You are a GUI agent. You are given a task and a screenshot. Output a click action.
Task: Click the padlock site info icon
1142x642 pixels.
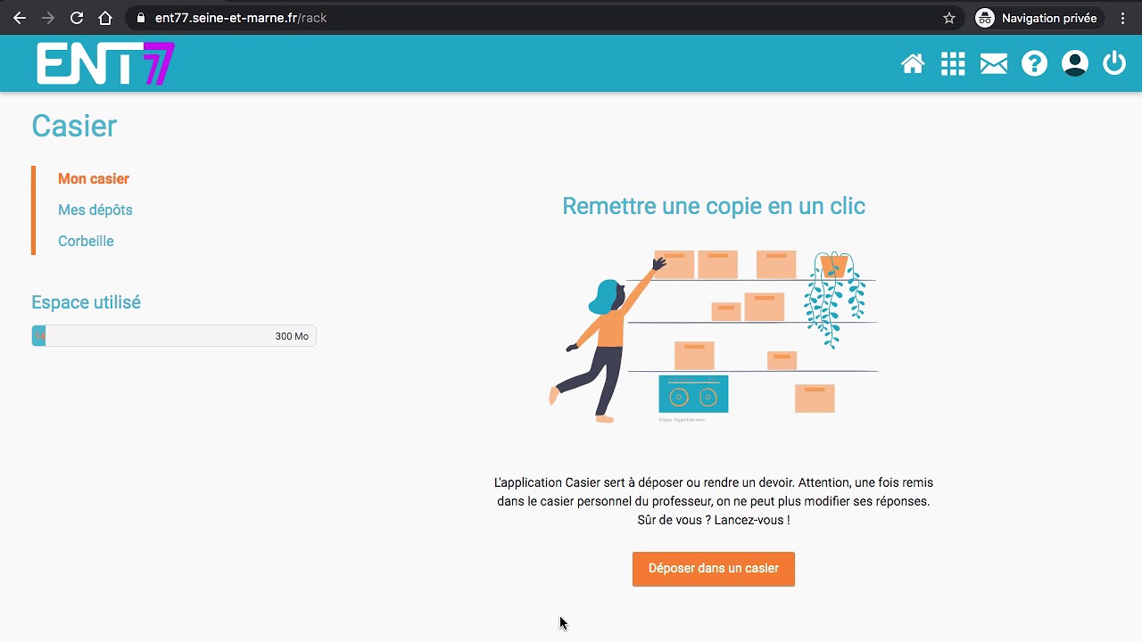pyautogui.click(x=140, y=18)
